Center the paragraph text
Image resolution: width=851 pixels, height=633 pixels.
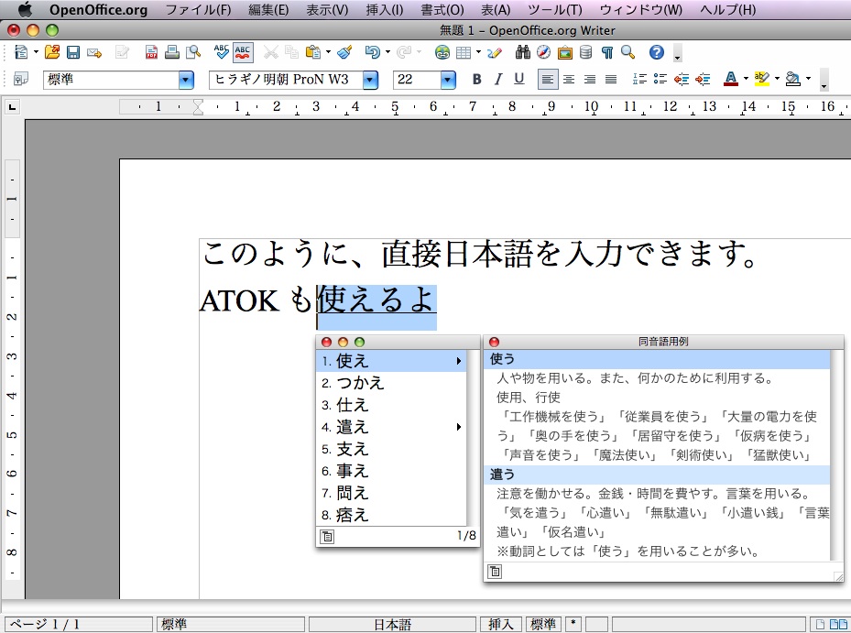569,80
